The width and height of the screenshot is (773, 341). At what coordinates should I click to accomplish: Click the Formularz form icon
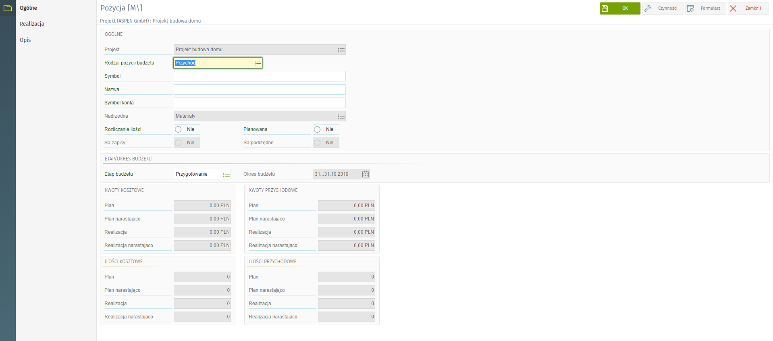[x=690, y=8]
